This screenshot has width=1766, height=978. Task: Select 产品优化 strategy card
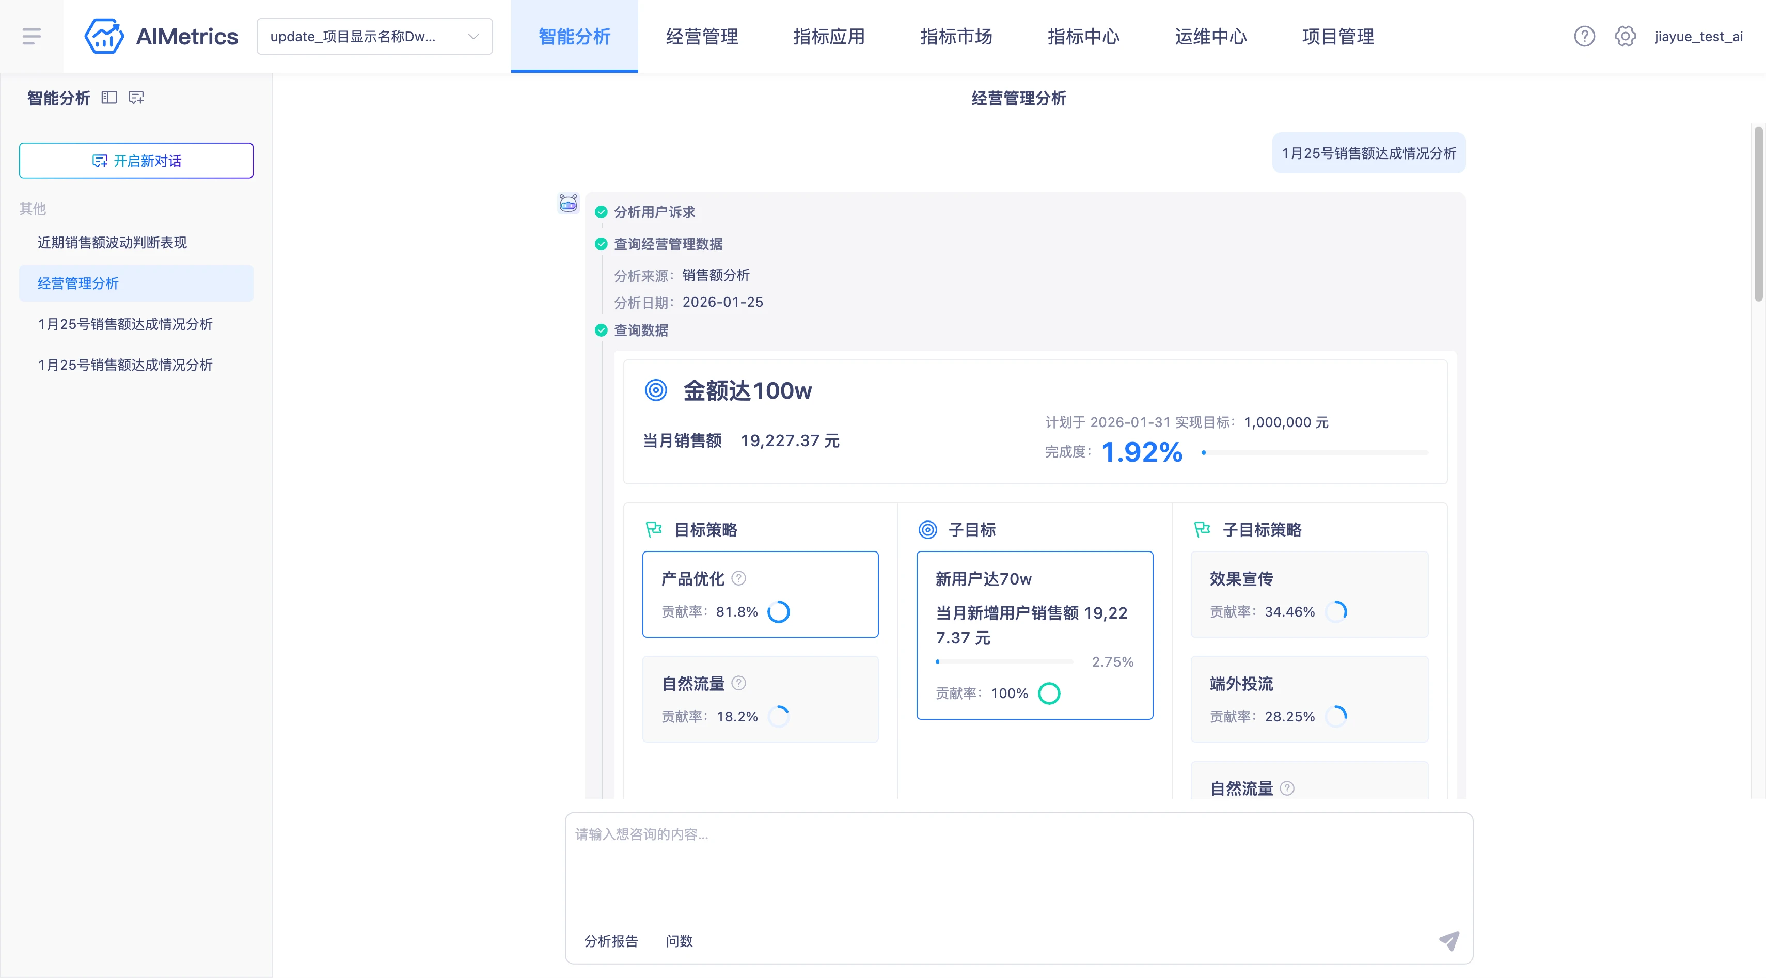point(760,594)
